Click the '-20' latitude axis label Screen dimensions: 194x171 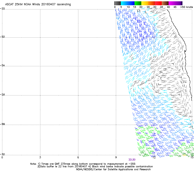tap(2, 9)
